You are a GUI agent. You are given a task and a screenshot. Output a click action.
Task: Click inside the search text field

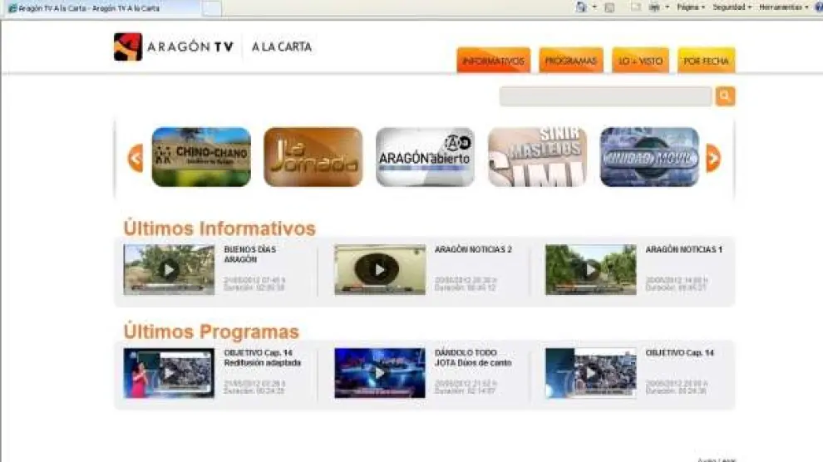coord(604,97)
